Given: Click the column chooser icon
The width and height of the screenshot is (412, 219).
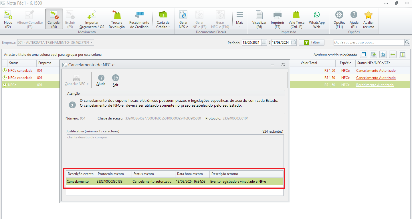Looking at the screenshot, I should coord(403,54).
